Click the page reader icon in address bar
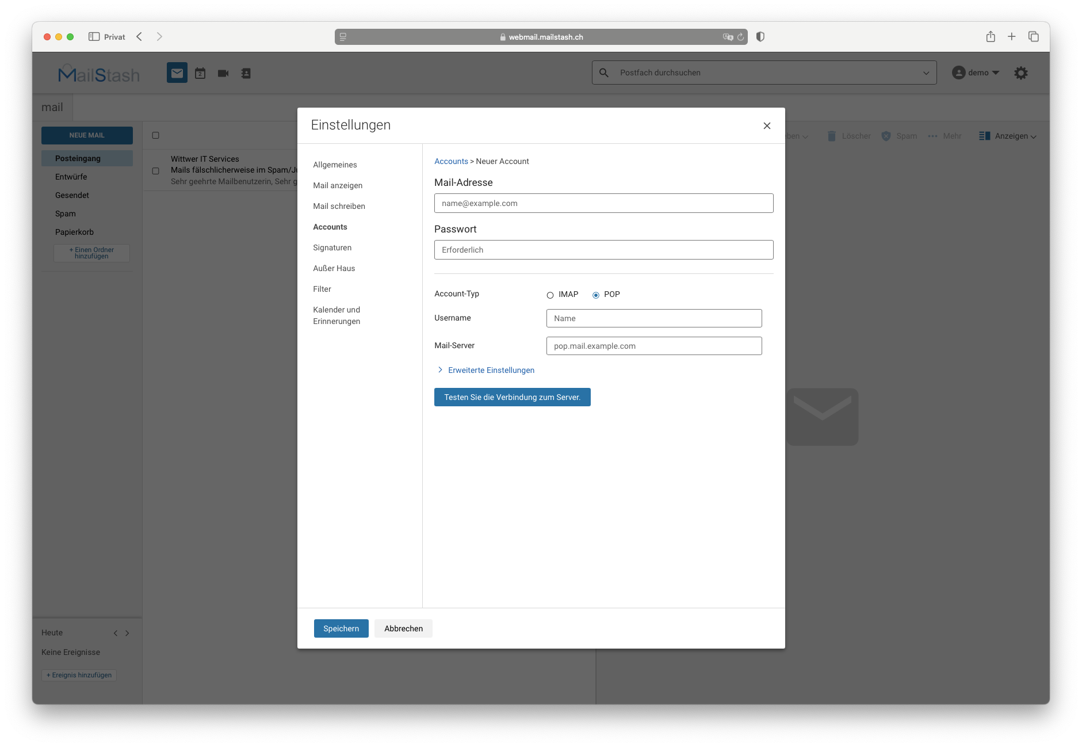Image resolution: width=1082 pixels, height=747 pixels. 343,37
